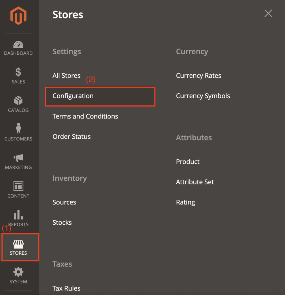Open the Sales dollar icon
Screen dimensions: 285x295
click(x=18, y=72)
